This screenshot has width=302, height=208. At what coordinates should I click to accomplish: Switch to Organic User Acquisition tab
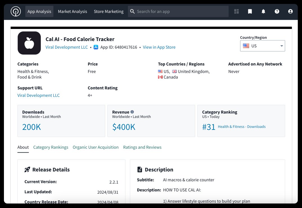96,147
